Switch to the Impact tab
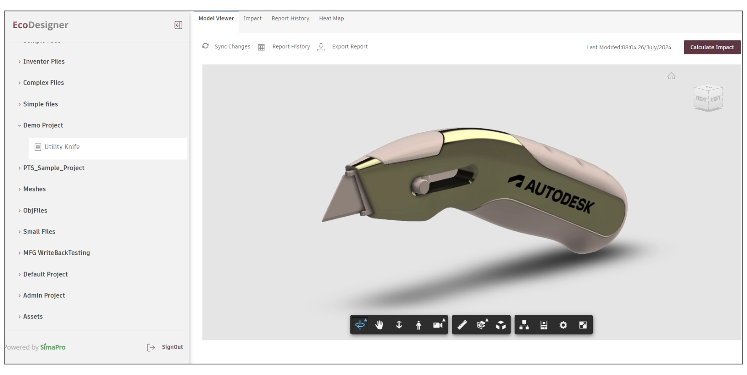The height and width of the screenshot is (375, 747). [253, 19]
